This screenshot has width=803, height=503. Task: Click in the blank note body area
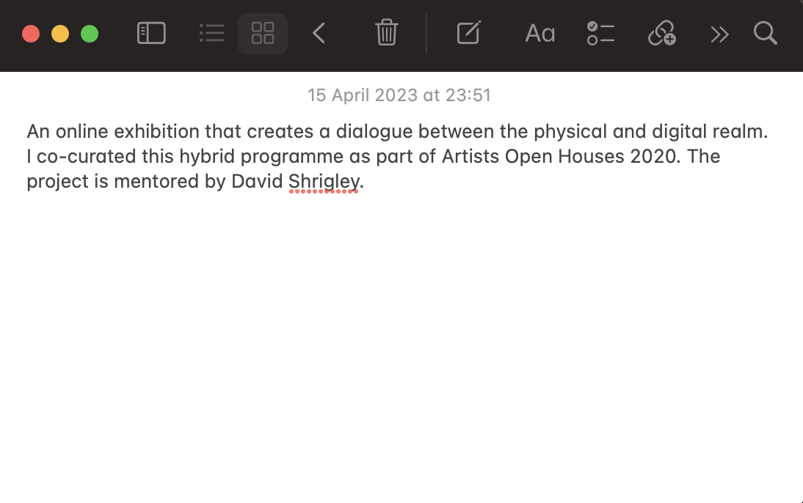[x=401, y=348]
